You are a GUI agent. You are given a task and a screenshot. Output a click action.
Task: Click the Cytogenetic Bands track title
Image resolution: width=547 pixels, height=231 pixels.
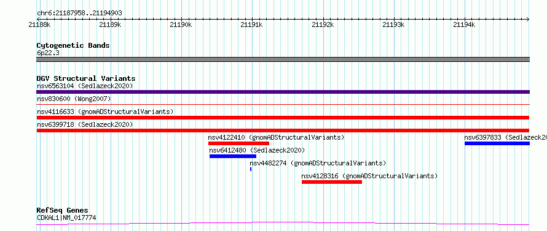pyautogui.click(x=73, y=45)
